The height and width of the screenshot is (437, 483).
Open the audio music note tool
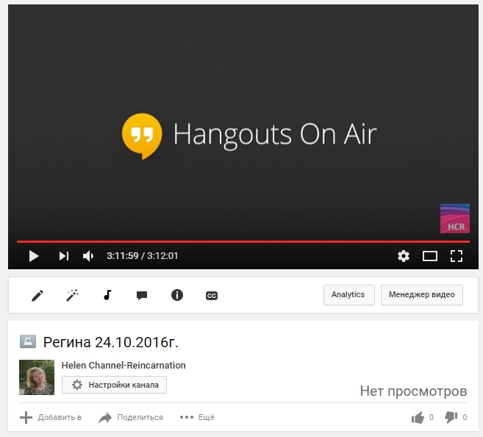point(107,295)
